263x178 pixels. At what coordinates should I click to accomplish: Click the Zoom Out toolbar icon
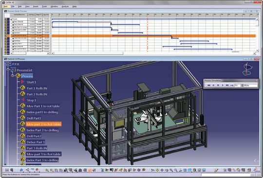point(176,170)
